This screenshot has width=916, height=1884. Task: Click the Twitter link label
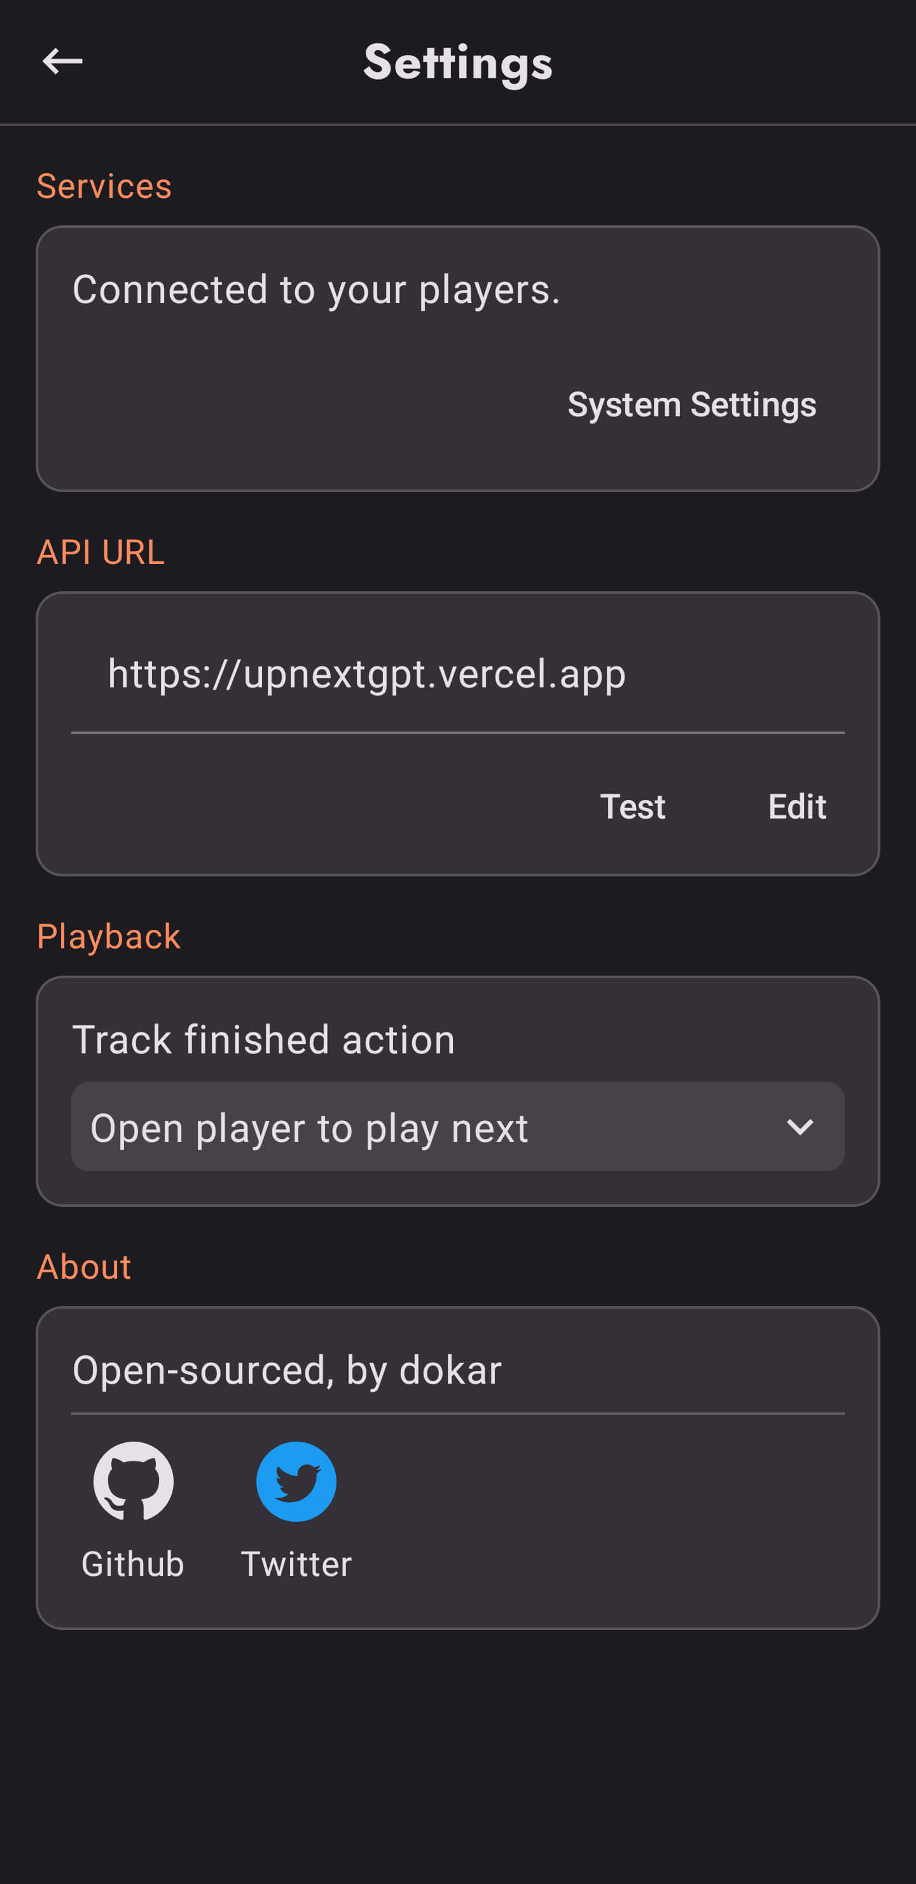pos(296,1564)
